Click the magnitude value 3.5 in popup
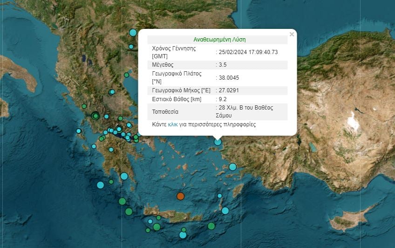Image resolution: width=395 pixels, height=248 pixels. tap(223, 65)
